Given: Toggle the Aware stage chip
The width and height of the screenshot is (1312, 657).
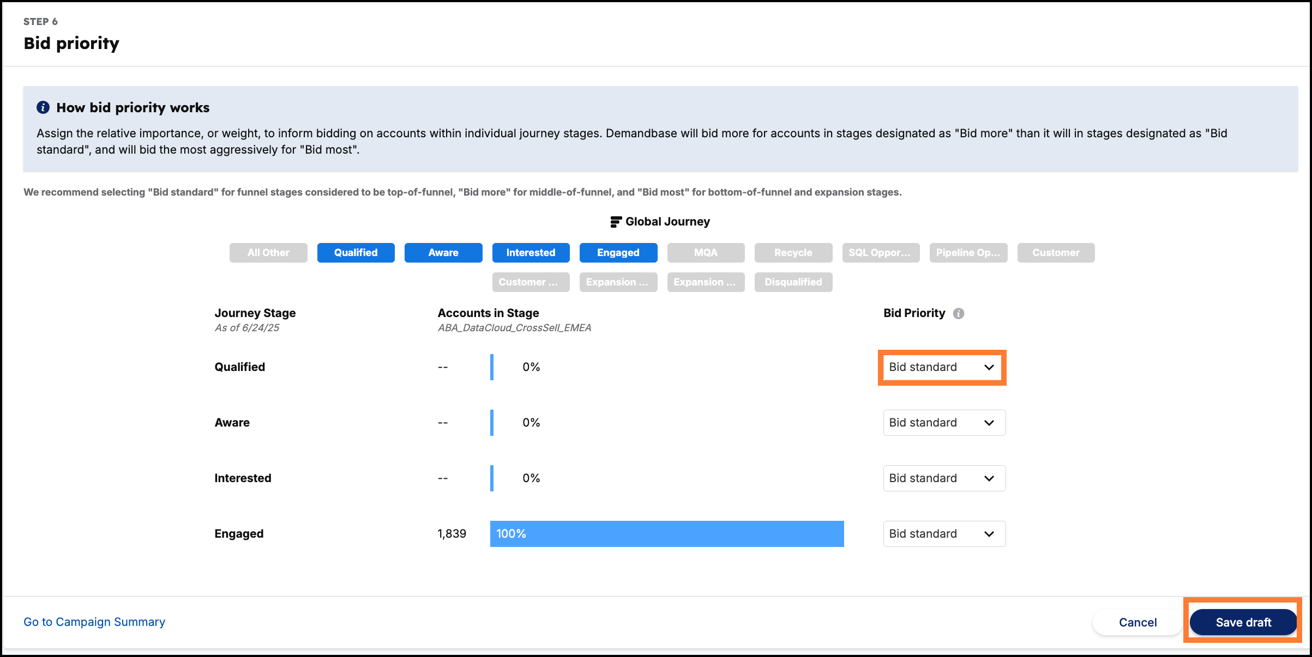Looking at the screenshot, I should 443,253.
